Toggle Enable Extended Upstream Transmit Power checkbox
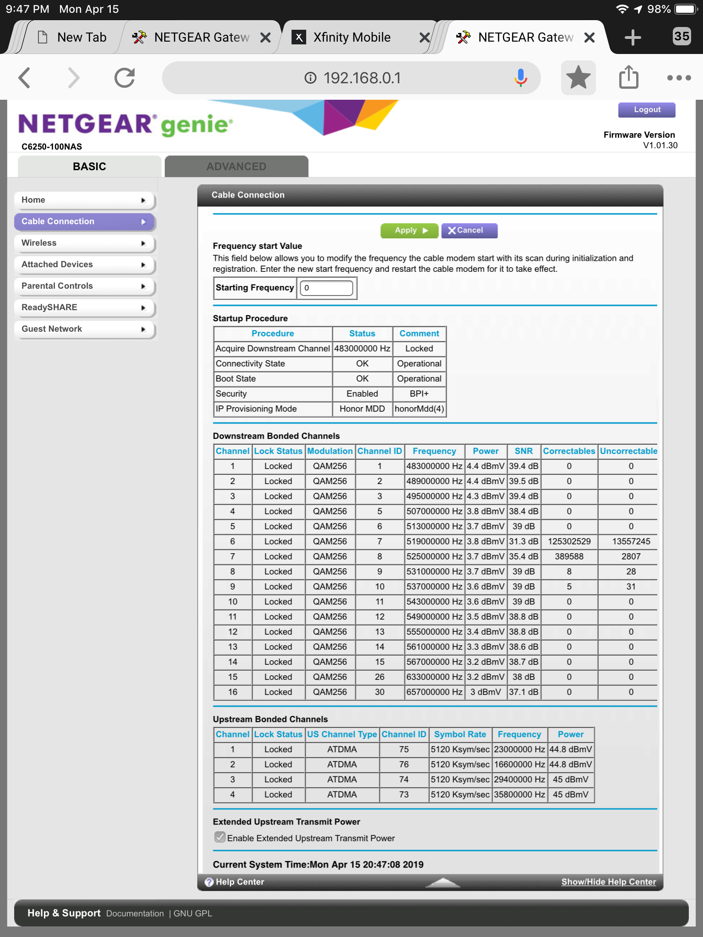The width and height of the screenshot is (703, 937). [x=220, y=837]
